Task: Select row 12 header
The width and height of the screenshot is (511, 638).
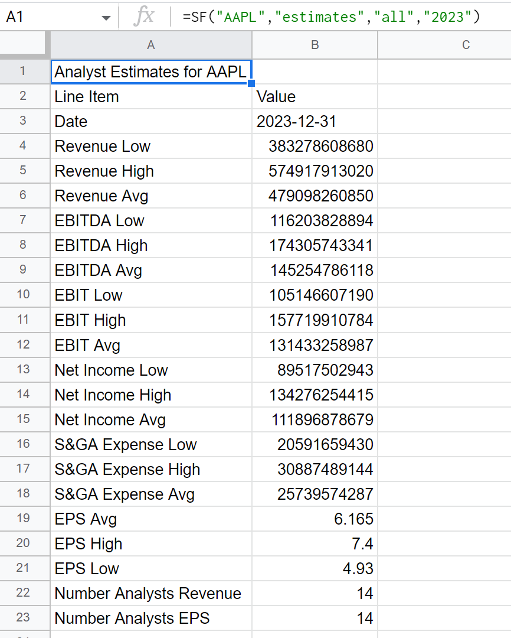Action: tap(24, 345)
